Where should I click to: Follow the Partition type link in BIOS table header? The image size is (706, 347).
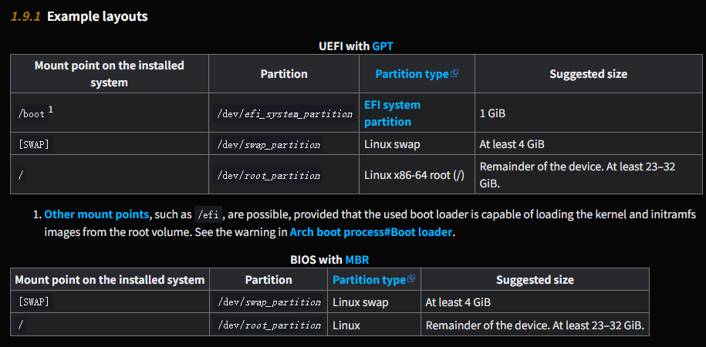pos(369,280)
